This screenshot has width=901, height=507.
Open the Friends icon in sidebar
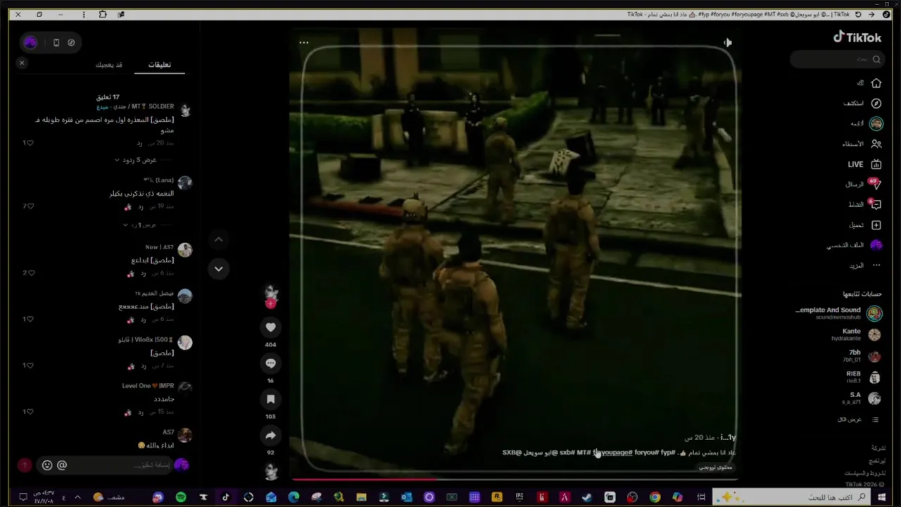(876, 144)
